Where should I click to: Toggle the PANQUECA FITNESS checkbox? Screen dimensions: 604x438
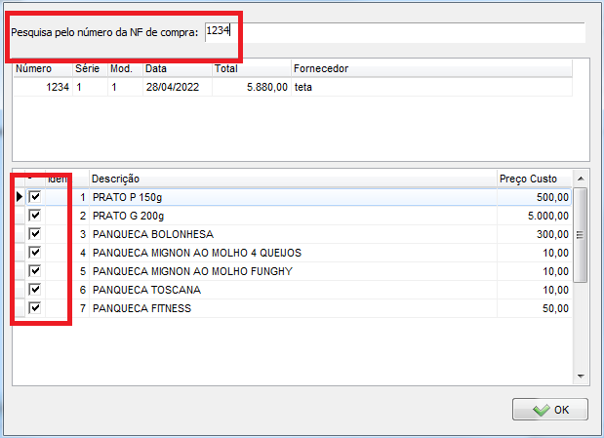35,308
